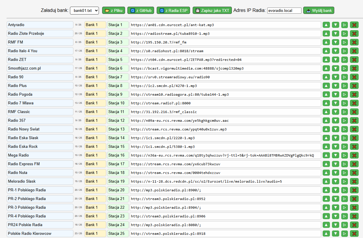Focus the Adres IP Radia field
Image resolution: width=363 pixels, height=238 pixels.
coord(284,10)
